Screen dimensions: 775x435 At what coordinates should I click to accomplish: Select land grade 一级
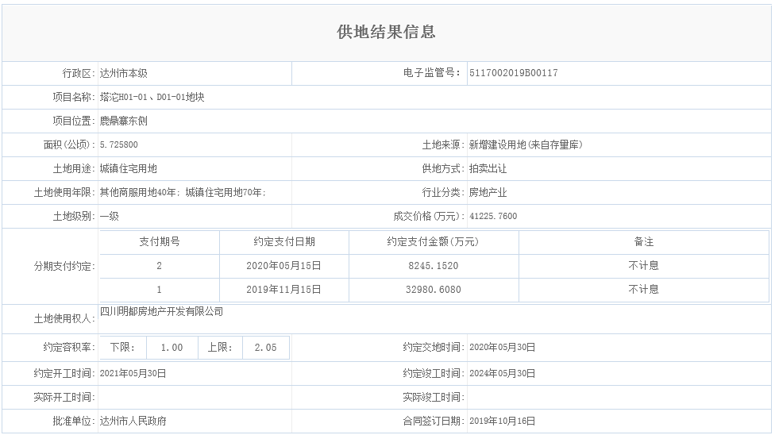click(x=110, y=216)
